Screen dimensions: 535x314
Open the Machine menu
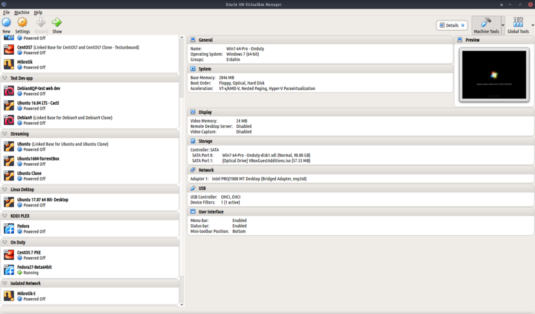tap(22, 13)
